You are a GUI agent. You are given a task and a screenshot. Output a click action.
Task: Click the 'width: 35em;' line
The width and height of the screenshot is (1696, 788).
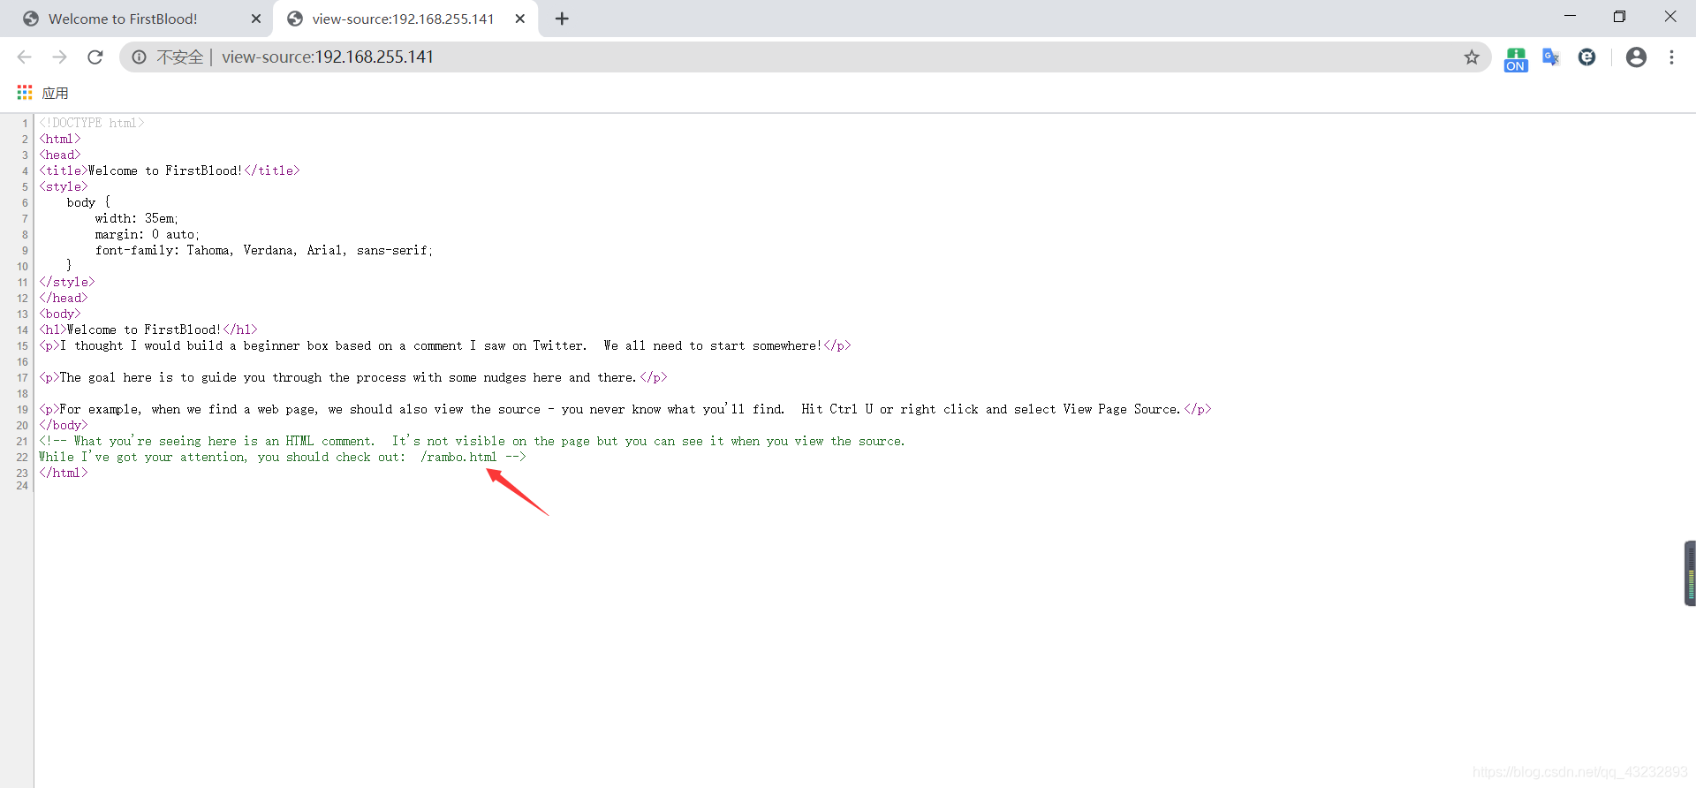click(x=137, y=218)
